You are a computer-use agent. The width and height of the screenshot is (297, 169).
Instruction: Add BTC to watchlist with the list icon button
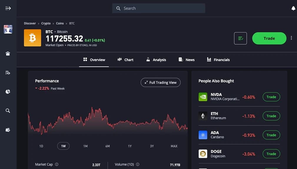(x=240, y=39)
